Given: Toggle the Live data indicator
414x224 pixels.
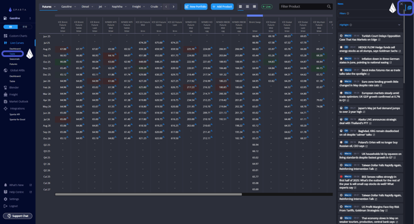Looking at the screenshot, I should click(267, 7).
